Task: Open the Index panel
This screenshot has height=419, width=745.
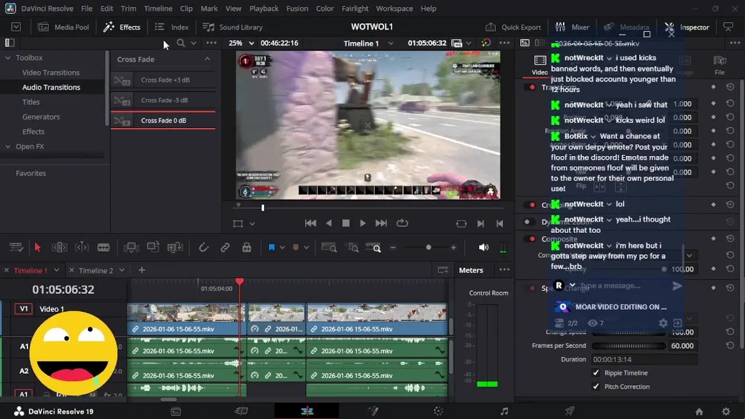Action: coord(172,27)
